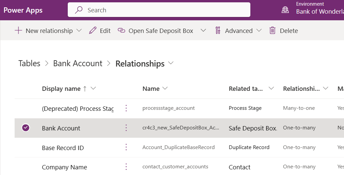This screenshot has height=175, width=344.
Task: Click Account_DuplicateBaseRecord name cell
Action: click(x=178, y=147)
